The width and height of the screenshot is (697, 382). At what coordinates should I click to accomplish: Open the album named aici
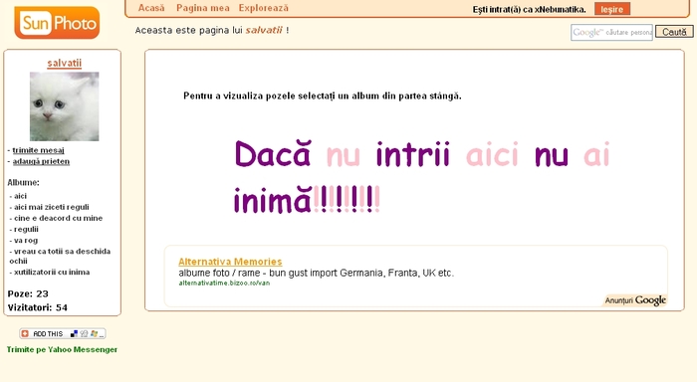tap(20, 196)
